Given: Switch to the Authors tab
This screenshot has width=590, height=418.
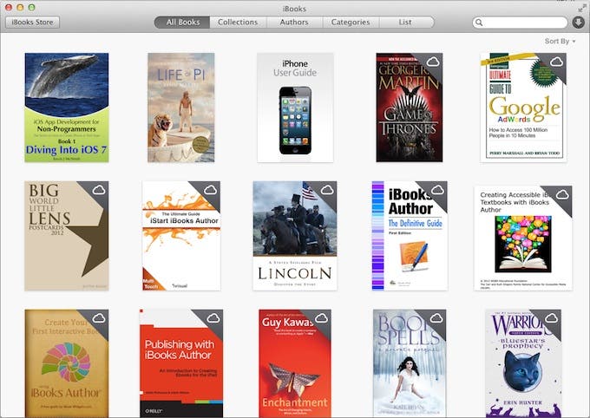Looking at the screenshot, I should click(294, 23).
